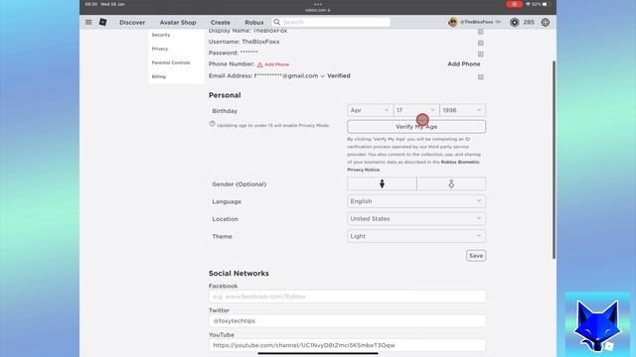Click the @TheBloxFoxx username in header
The height and width of the screenshot is (357, 636).
477,22
